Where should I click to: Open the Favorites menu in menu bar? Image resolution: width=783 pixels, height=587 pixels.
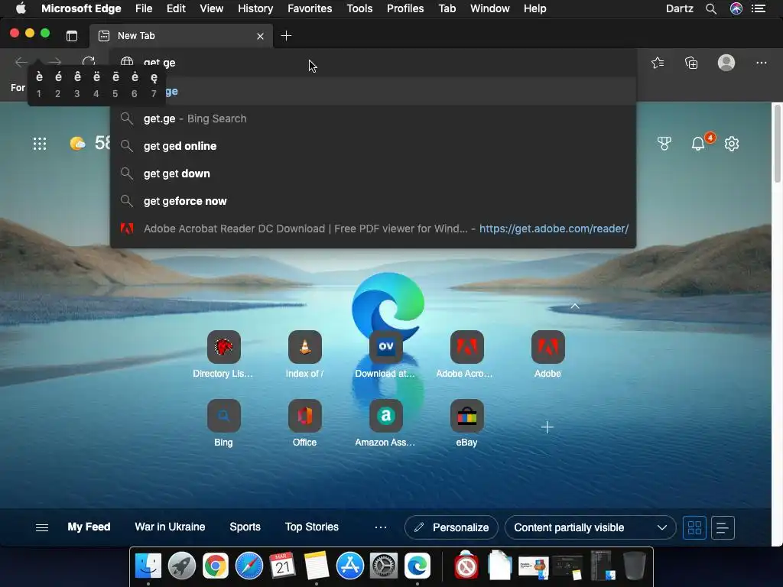[310, 8]
